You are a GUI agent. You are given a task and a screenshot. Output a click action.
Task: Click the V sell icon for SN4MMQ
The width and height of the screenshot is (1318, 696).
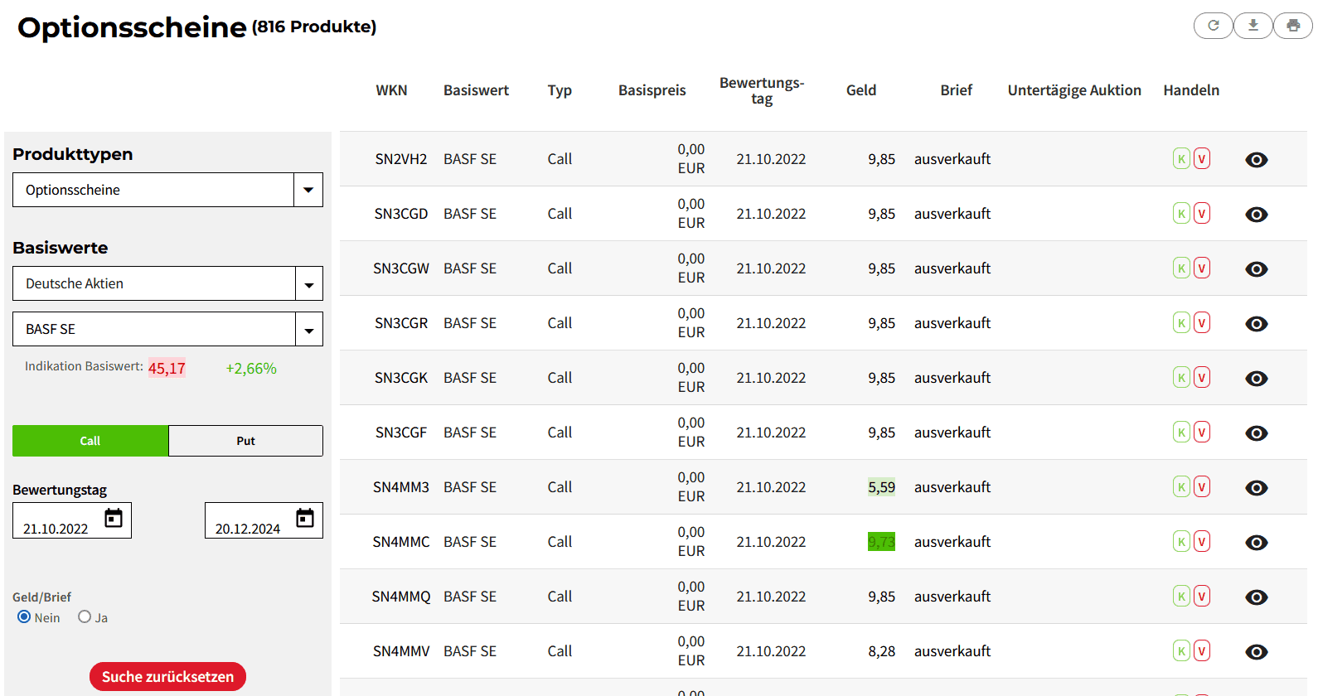(x=1202, y=596)
